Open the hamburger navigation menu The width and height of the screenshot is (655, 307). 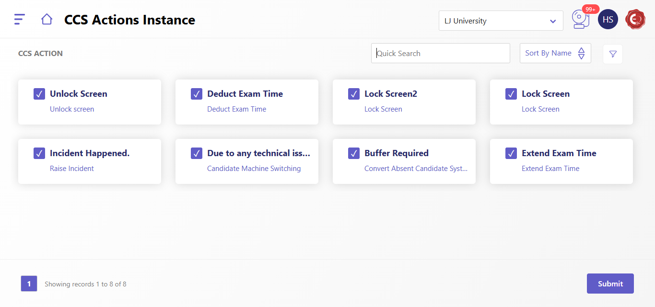coord(20,19)
